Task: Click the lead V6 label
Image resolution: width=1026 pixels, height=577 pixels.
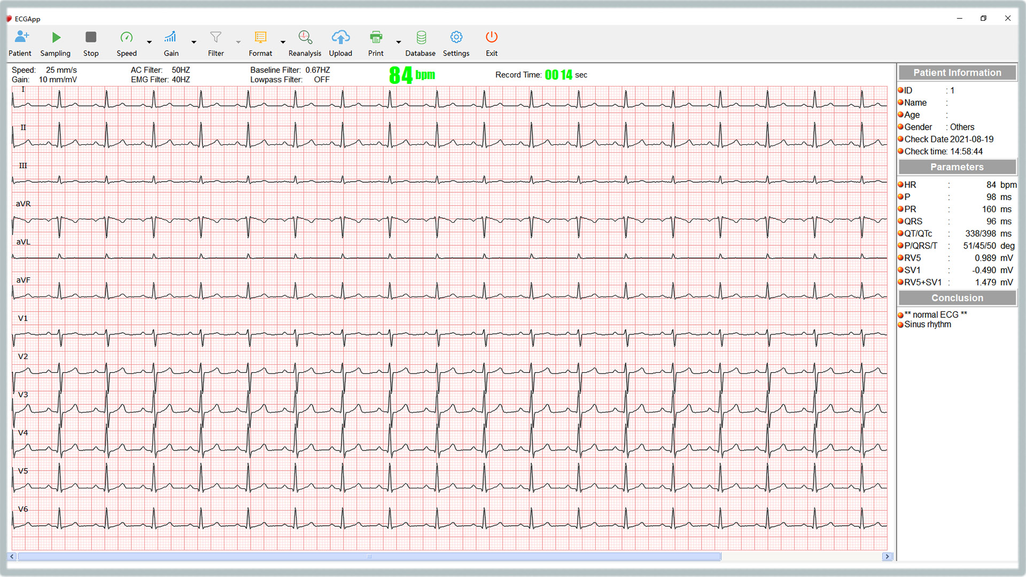Action: pos(23,509)
